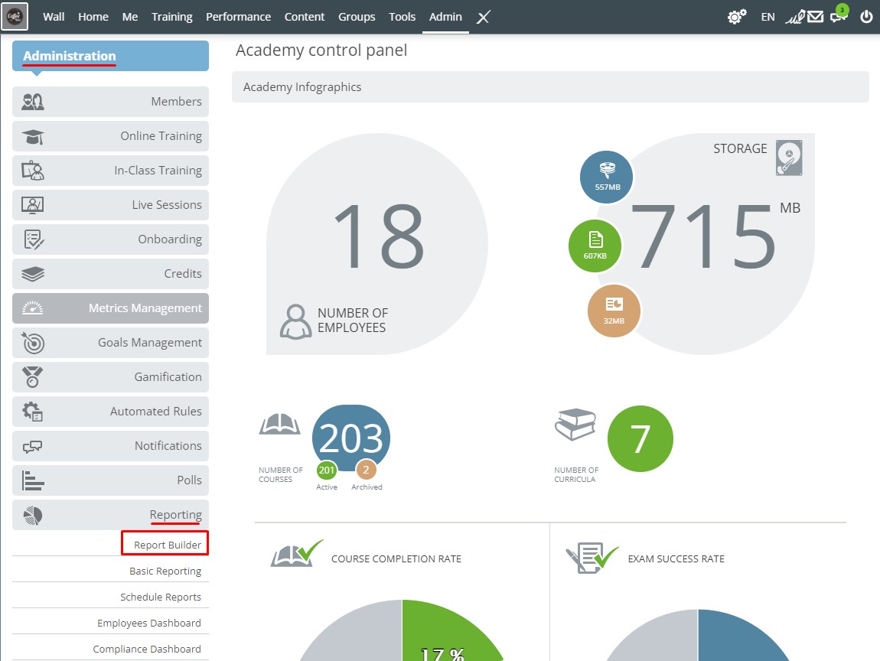Click the COURSE COMPLETION RATE label

pyautogui.click(x=396, y=559)
